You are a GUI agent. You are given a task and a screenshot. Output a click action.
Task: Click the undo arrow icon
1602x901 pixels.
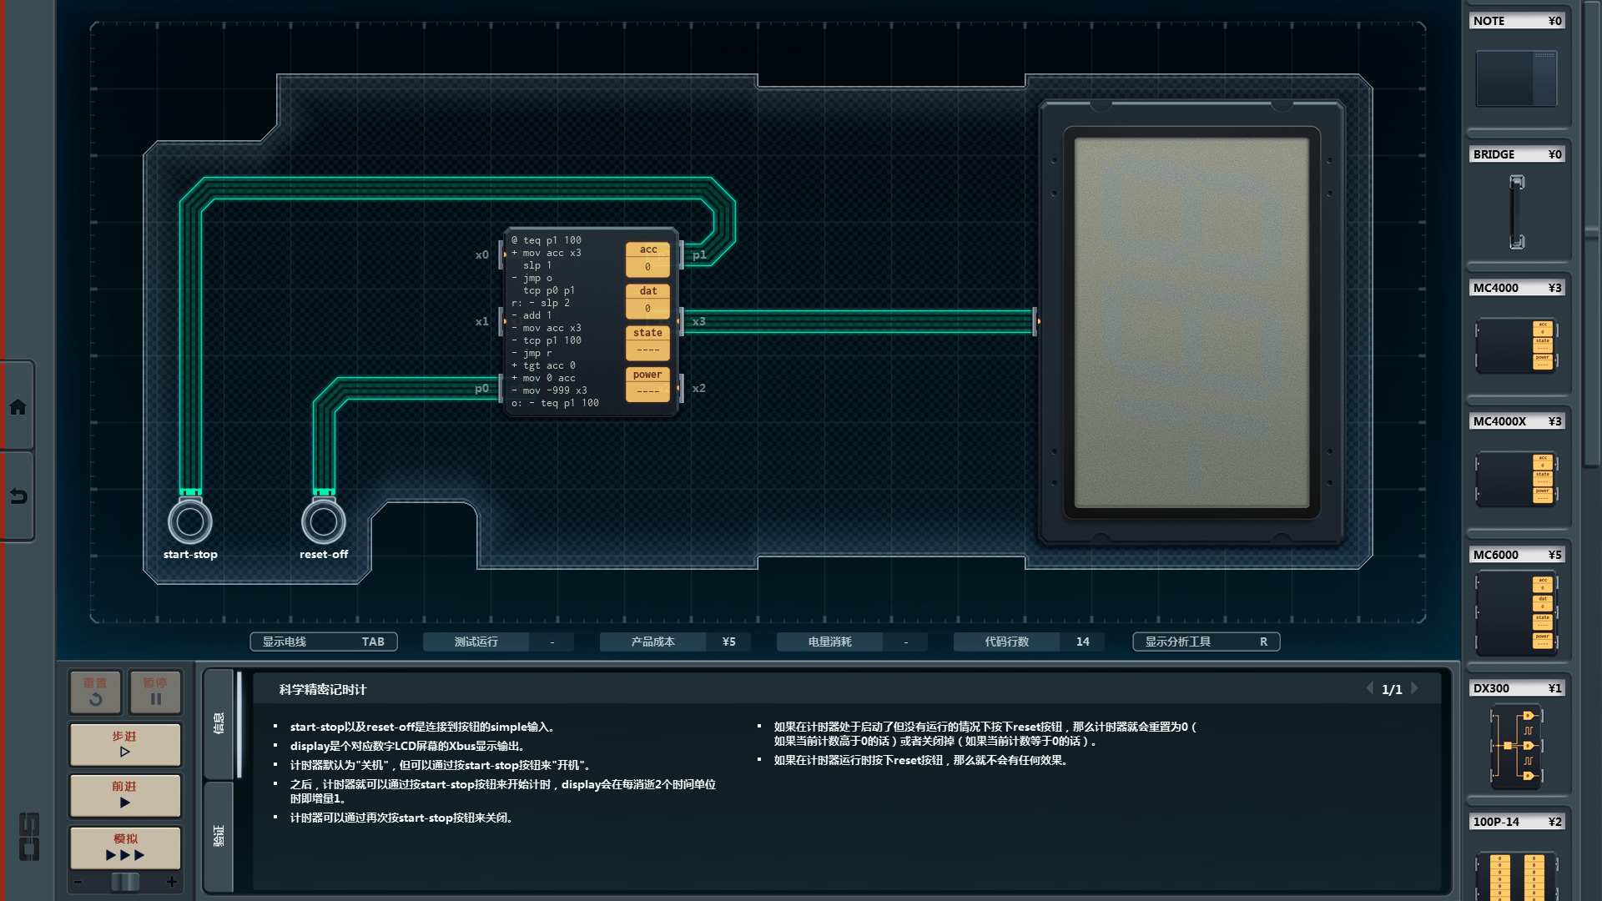(x=18, y=496)
